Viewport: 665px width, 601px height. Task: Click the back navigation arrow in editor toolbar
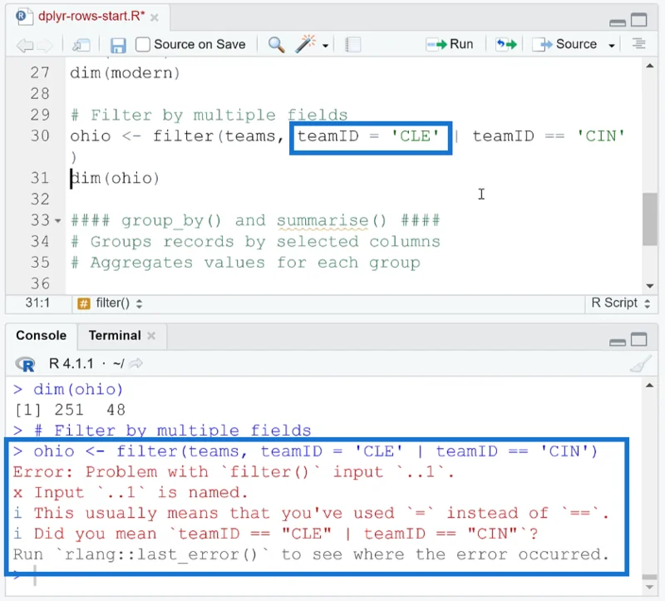pyautogui.click(x=24, y=45)
